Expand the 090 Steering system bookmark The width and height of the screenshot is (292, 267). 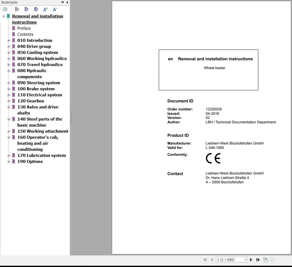tap(9, 83)
